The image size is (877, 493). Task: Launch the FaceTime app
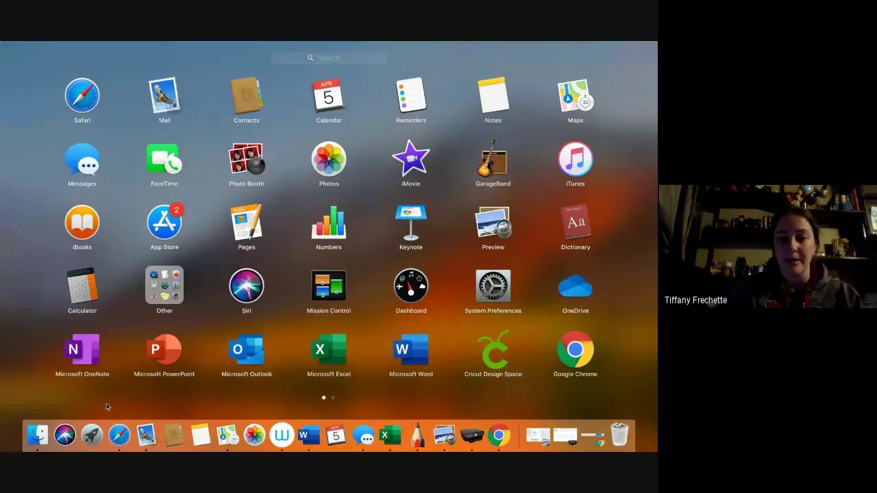pos(164,160)
